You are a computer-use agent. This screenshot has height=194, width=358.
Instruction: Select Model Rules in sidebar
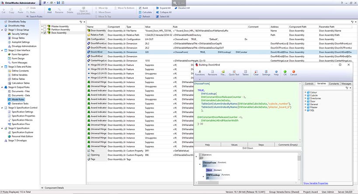pyautogui.click(x=18, y=100)
